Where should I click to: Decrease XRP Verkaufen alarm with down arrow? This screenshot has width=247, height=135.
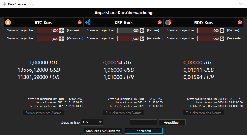[142, 40]
